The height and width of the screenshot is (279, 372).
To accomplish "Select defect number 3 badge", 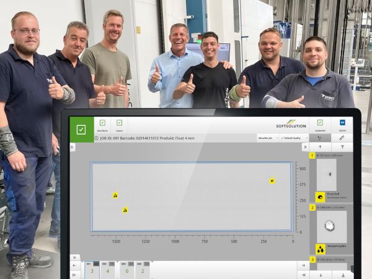I will click(x=312, y=260).
